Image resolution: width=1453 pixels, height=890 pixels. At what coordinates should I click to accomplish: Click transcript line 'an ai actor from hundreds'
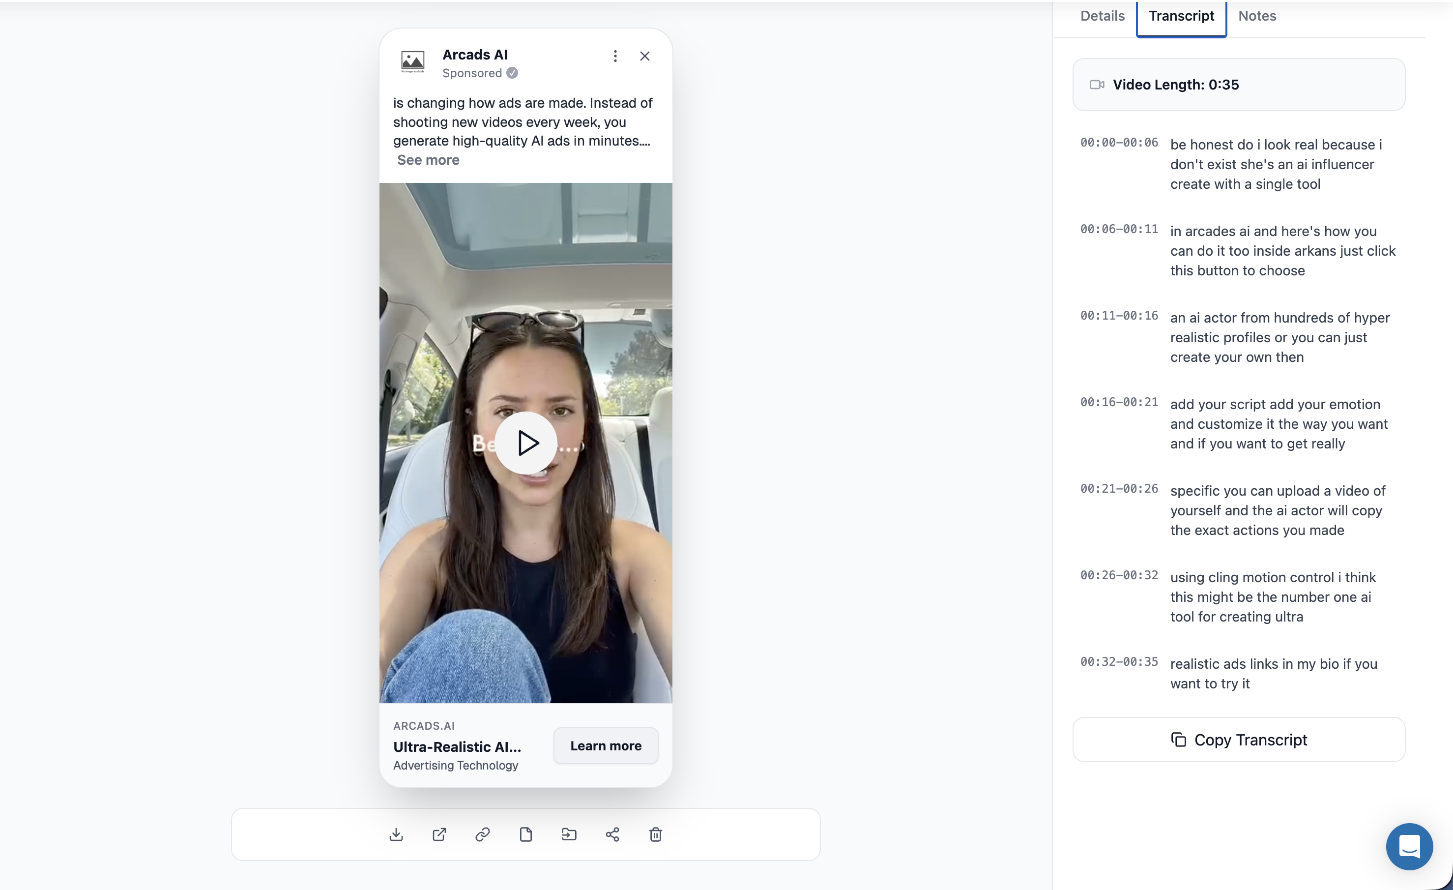point(1279,337)
